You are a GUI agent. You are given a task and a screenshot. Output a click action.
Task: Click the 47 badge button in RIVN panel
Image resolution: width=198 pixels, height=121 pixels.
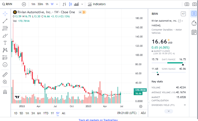click(183, 14)
